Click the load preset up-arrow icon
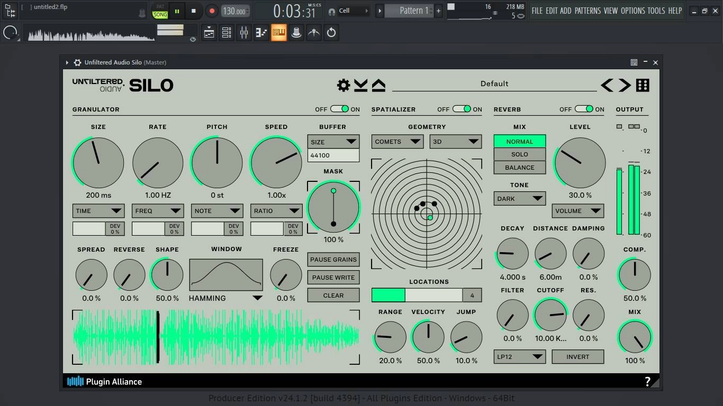 coord(378,85)
